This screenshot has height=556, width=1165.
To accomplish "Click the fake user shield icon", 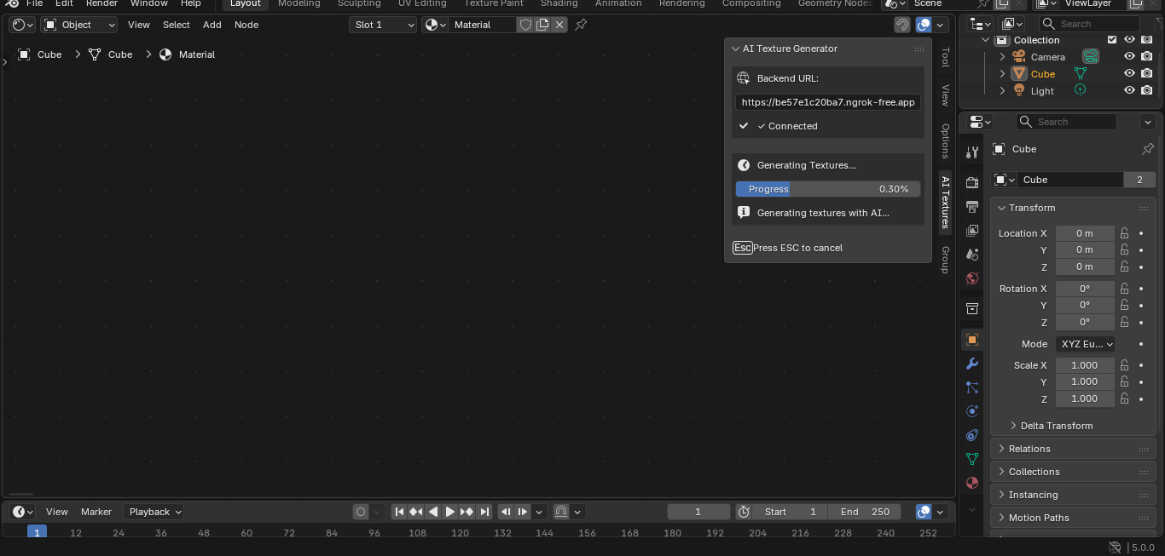I will [526, 25].
